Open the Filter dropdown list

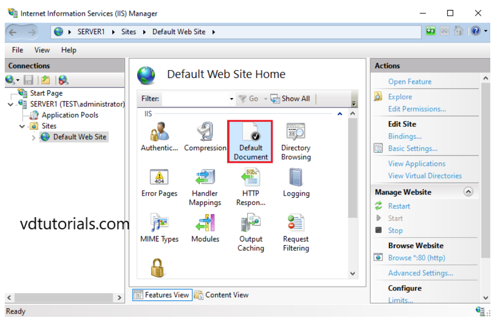click(x=231, y=98)
